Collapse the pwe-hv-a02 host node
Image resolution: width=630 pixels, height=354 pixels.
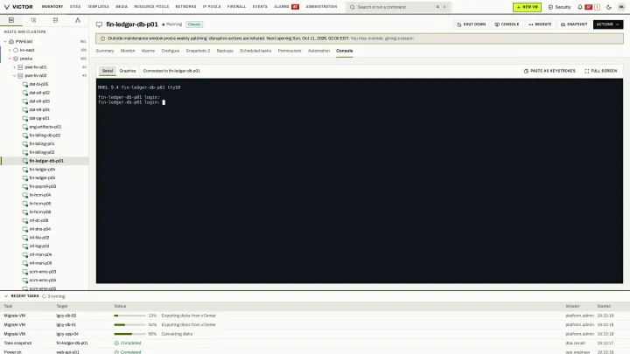coord(14,75)
